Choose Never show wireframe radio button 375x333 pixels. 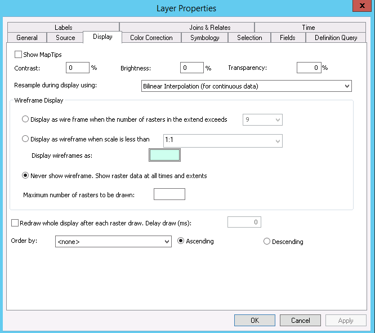[25, 176]
